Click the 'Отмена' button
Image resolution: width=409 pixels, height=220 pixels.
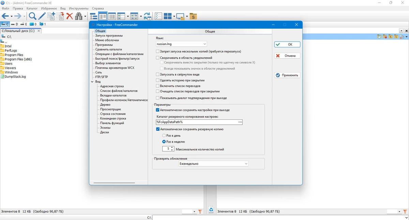287,56
